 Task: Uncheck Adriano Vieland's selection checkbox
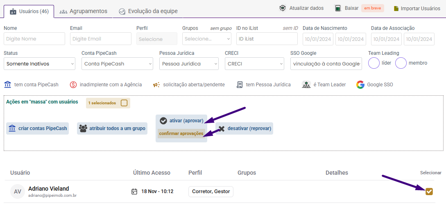[429, 191]
